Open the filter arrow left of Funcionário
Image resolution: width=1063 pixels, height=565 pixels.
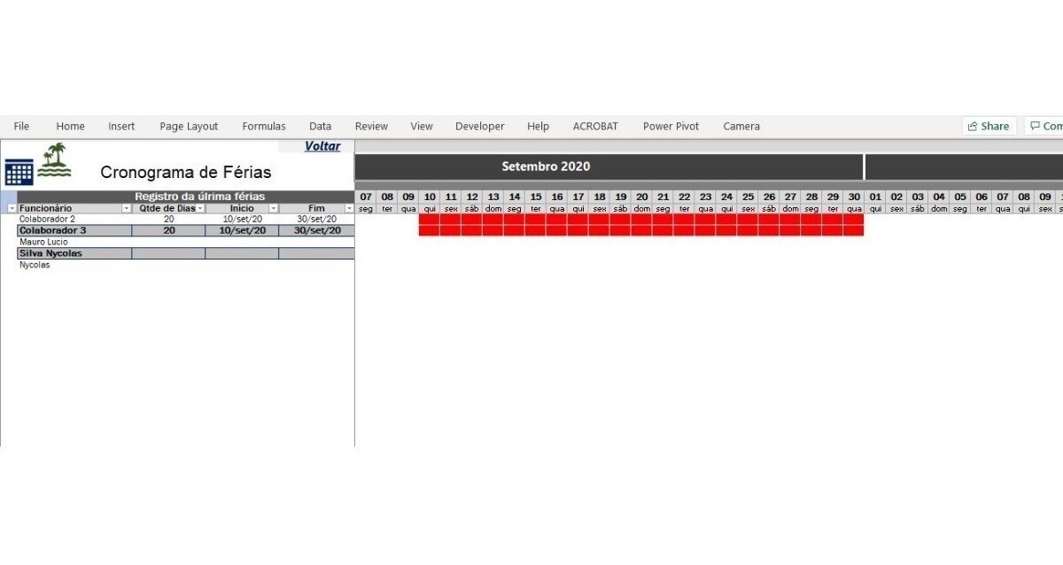point(12,208)
